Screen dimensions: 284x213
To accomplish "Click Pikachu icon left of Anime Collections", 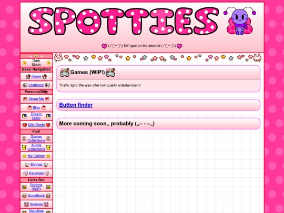I will click(x=24, y=147).
